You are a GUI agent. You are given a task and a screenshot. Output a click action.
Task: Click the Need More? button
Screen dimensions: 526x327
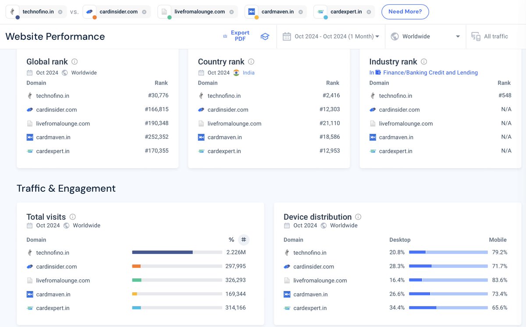click(405, 12)
